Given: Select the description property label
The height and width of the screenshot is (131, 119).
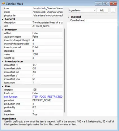Looking at the screenshot, I should 10,22.
